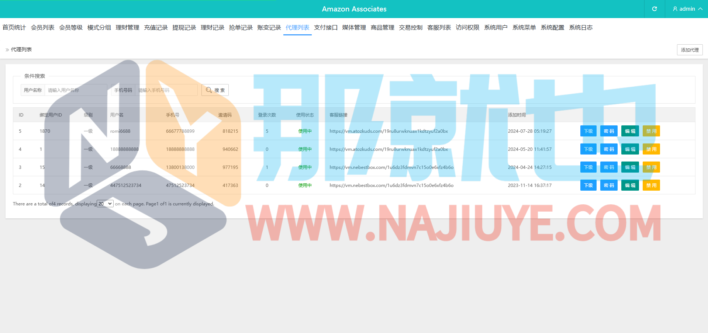Open the admin user dropdown menu
This screenshot has width=708, height=333.
pyautogui.click(x=687, y=9)
